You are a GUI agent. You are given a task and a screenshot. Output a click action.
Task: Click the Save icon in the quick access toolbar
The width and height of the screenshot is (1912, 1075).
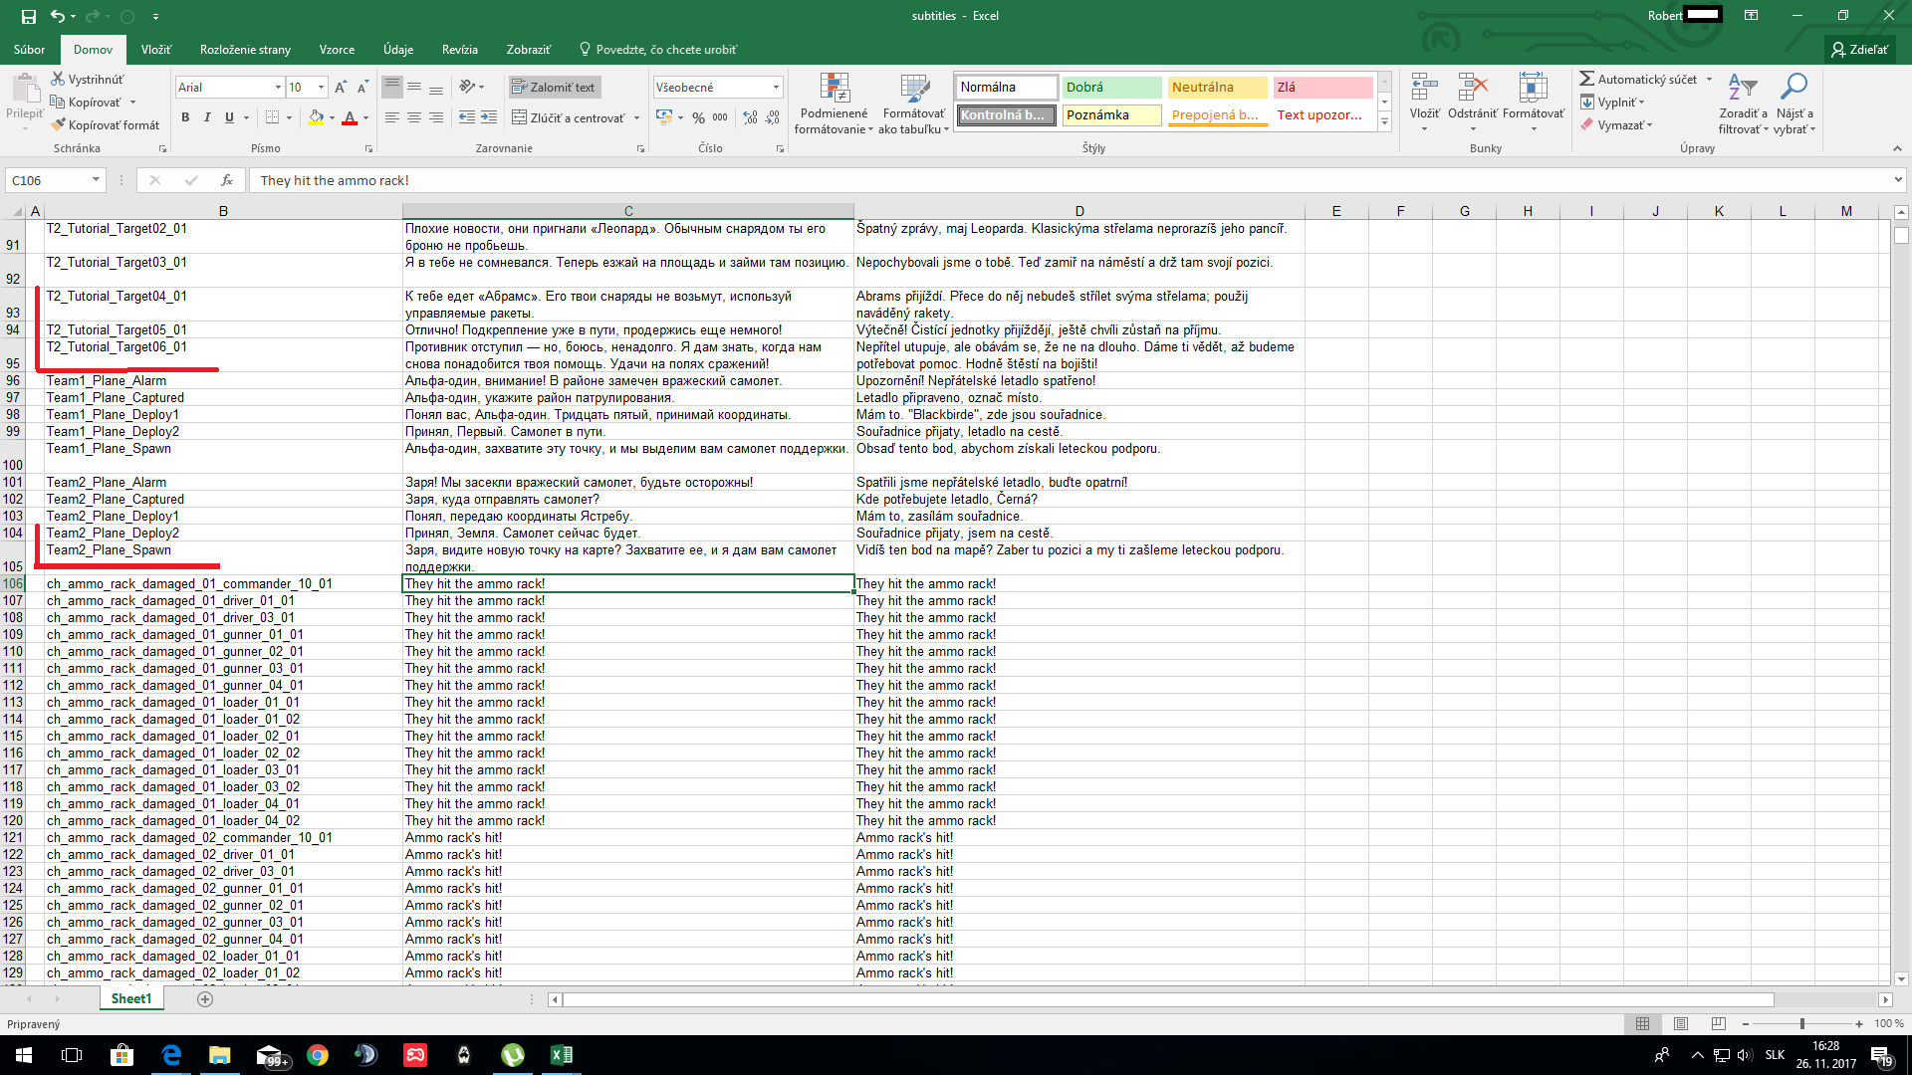(x=28, y=16)
